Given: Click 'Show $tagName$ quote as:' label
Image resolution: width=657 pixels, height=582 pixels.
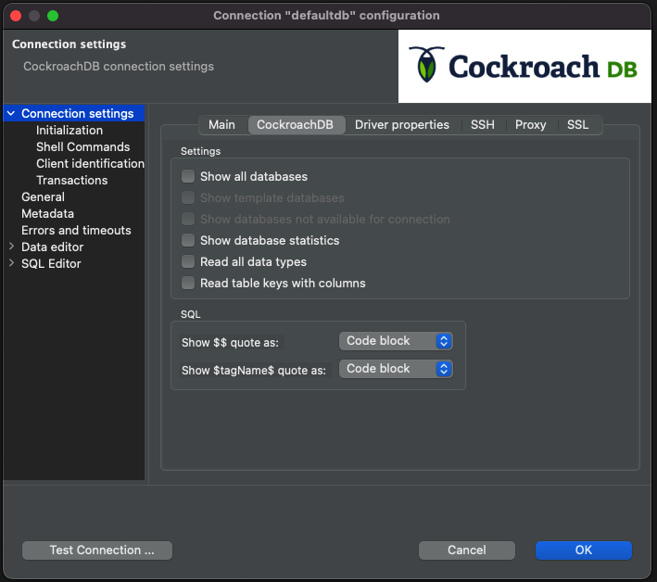Looking at the screenshot, I should pyautogui.click(x=254, y=371).
